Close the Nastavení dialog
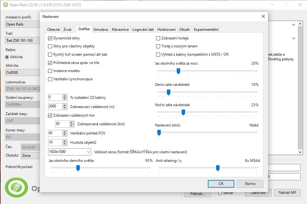Viewport: 307px width, 204px height. click(263, 16)
